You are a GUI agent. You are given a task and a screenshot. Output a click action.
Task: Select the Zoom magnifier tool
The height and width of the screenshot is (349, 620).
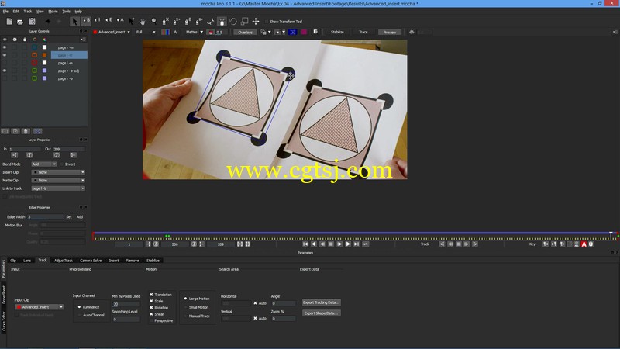click(153, 22)
